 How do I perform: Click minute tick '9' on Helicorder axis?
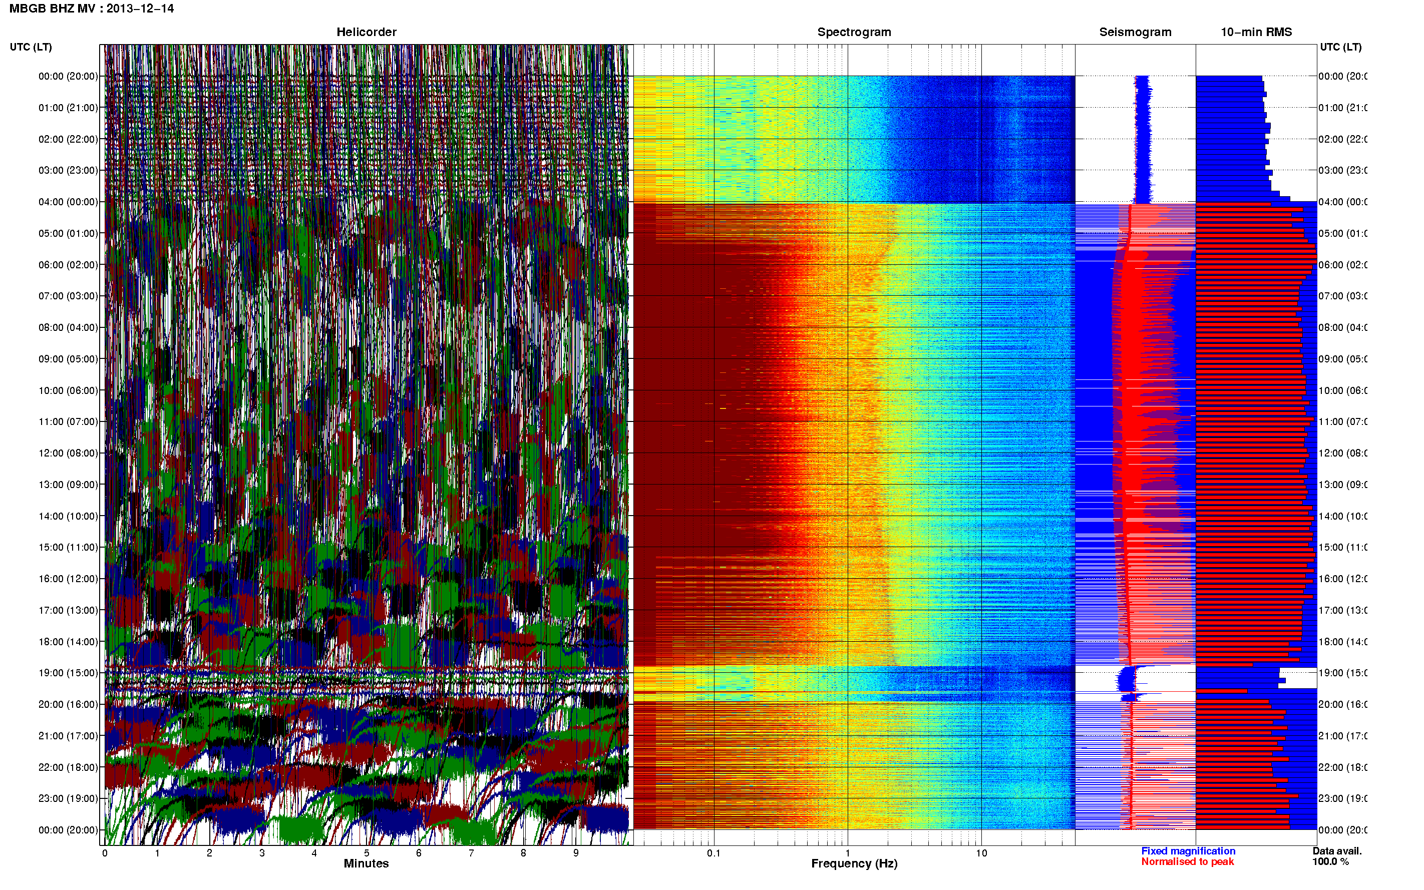(576, 853)
